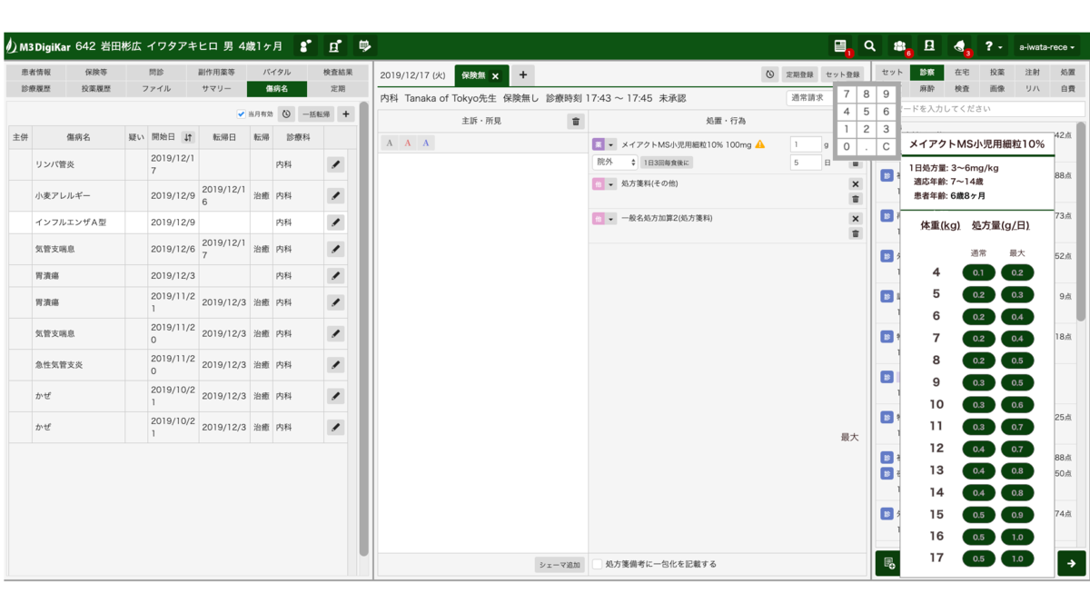Select dose 0.5 通常 for weight 15
The height and width of the screenshot is (613, 1090).
tap(978, 515)
